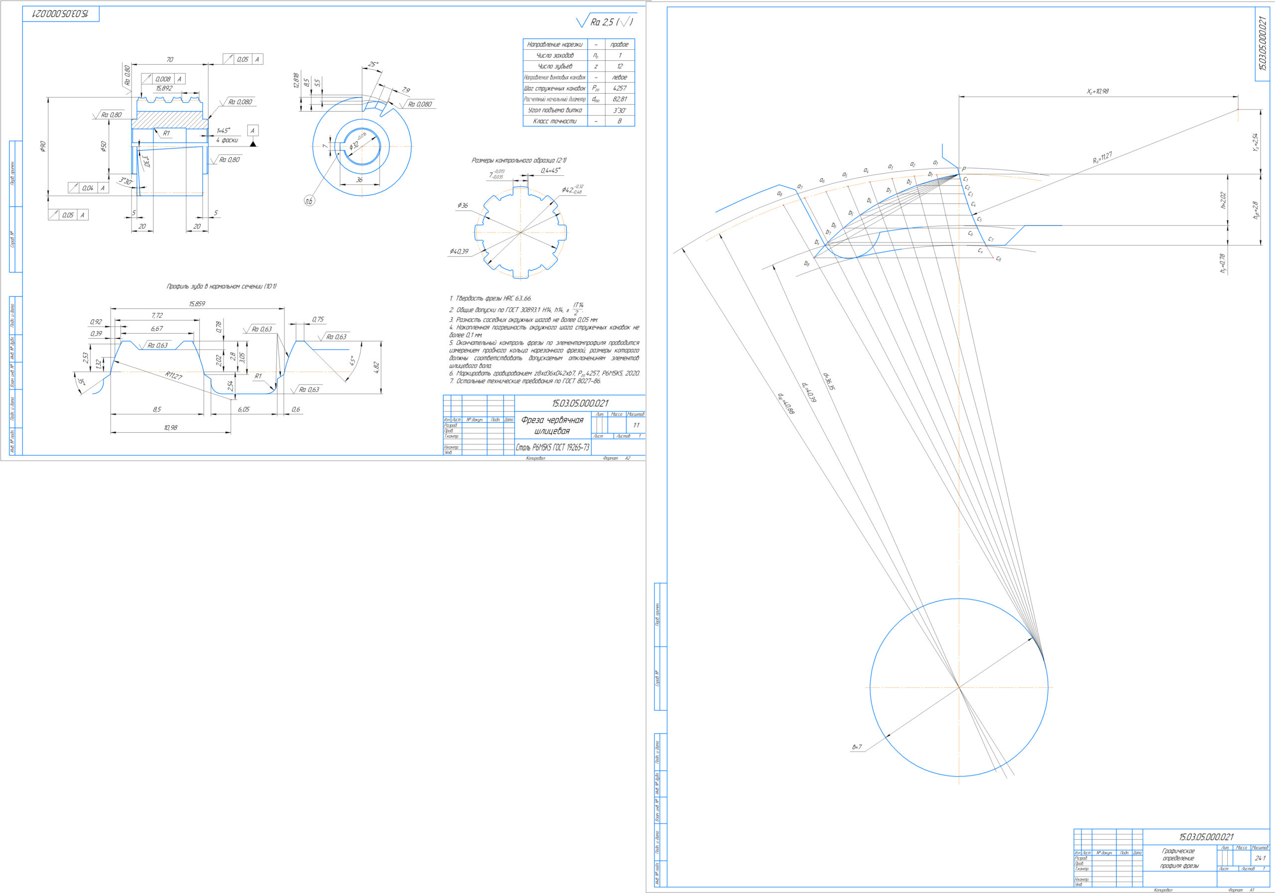The image size is (1275, 893).
Task: Click note '1. Твердость фрезы HRC 63..66.'
Action: pyautogui.click(x=491, y=298)
